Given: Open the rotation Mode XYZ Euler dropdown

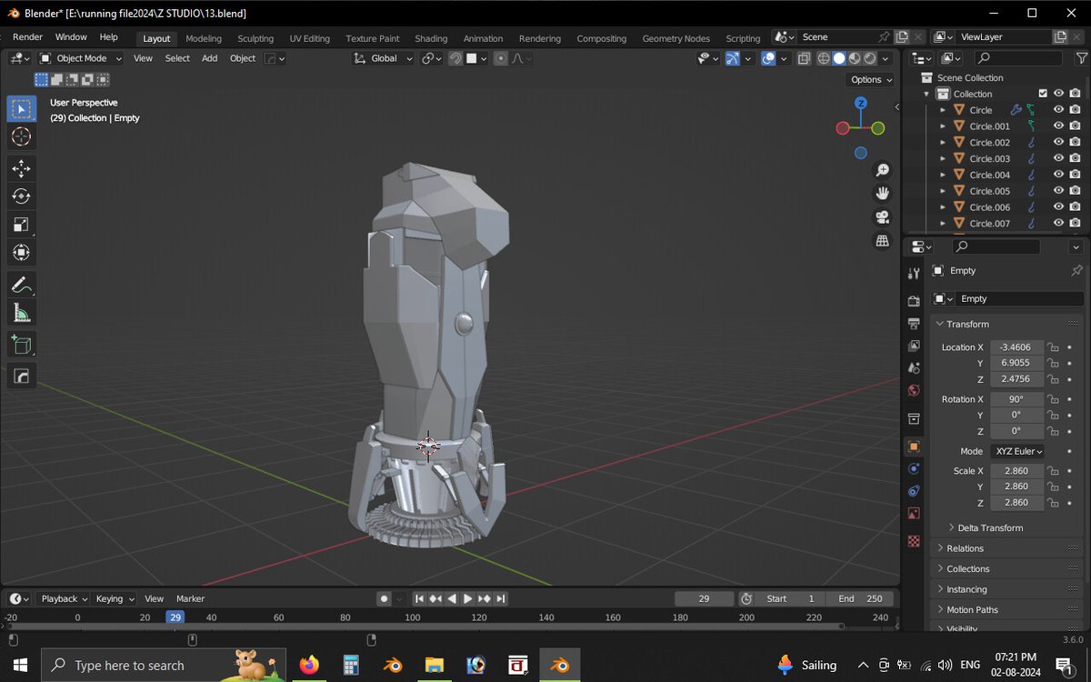Looking at the screenshot, I should (1017, 451).
